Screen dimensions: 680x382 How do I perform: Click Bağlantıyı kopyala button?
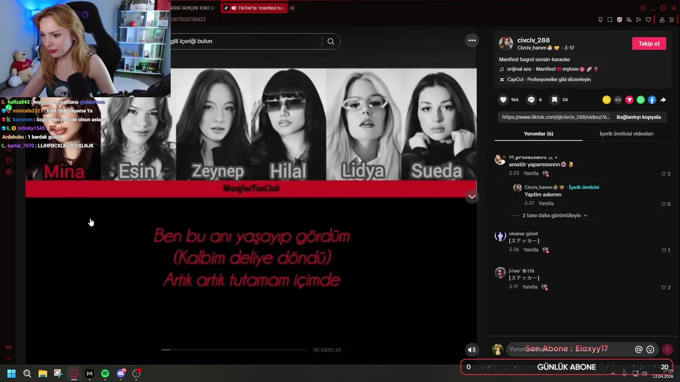coord(639,117)
